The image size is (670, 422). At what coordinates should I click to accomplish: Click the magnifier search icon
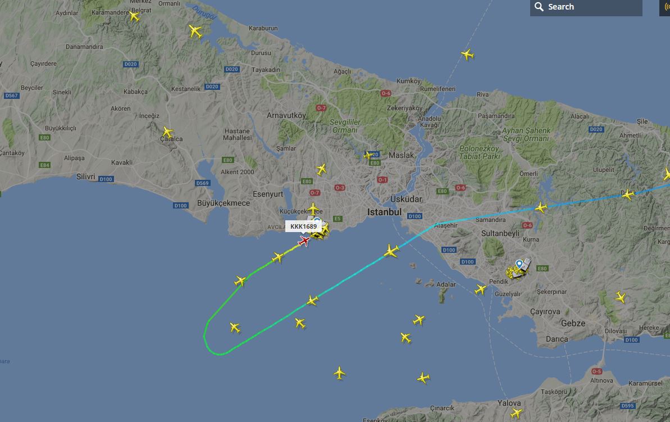539,7
